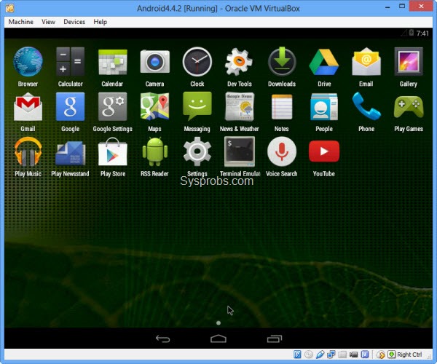Tap the Google search app
The width and height of the screenshot is (437, 364).
(70, 107)
